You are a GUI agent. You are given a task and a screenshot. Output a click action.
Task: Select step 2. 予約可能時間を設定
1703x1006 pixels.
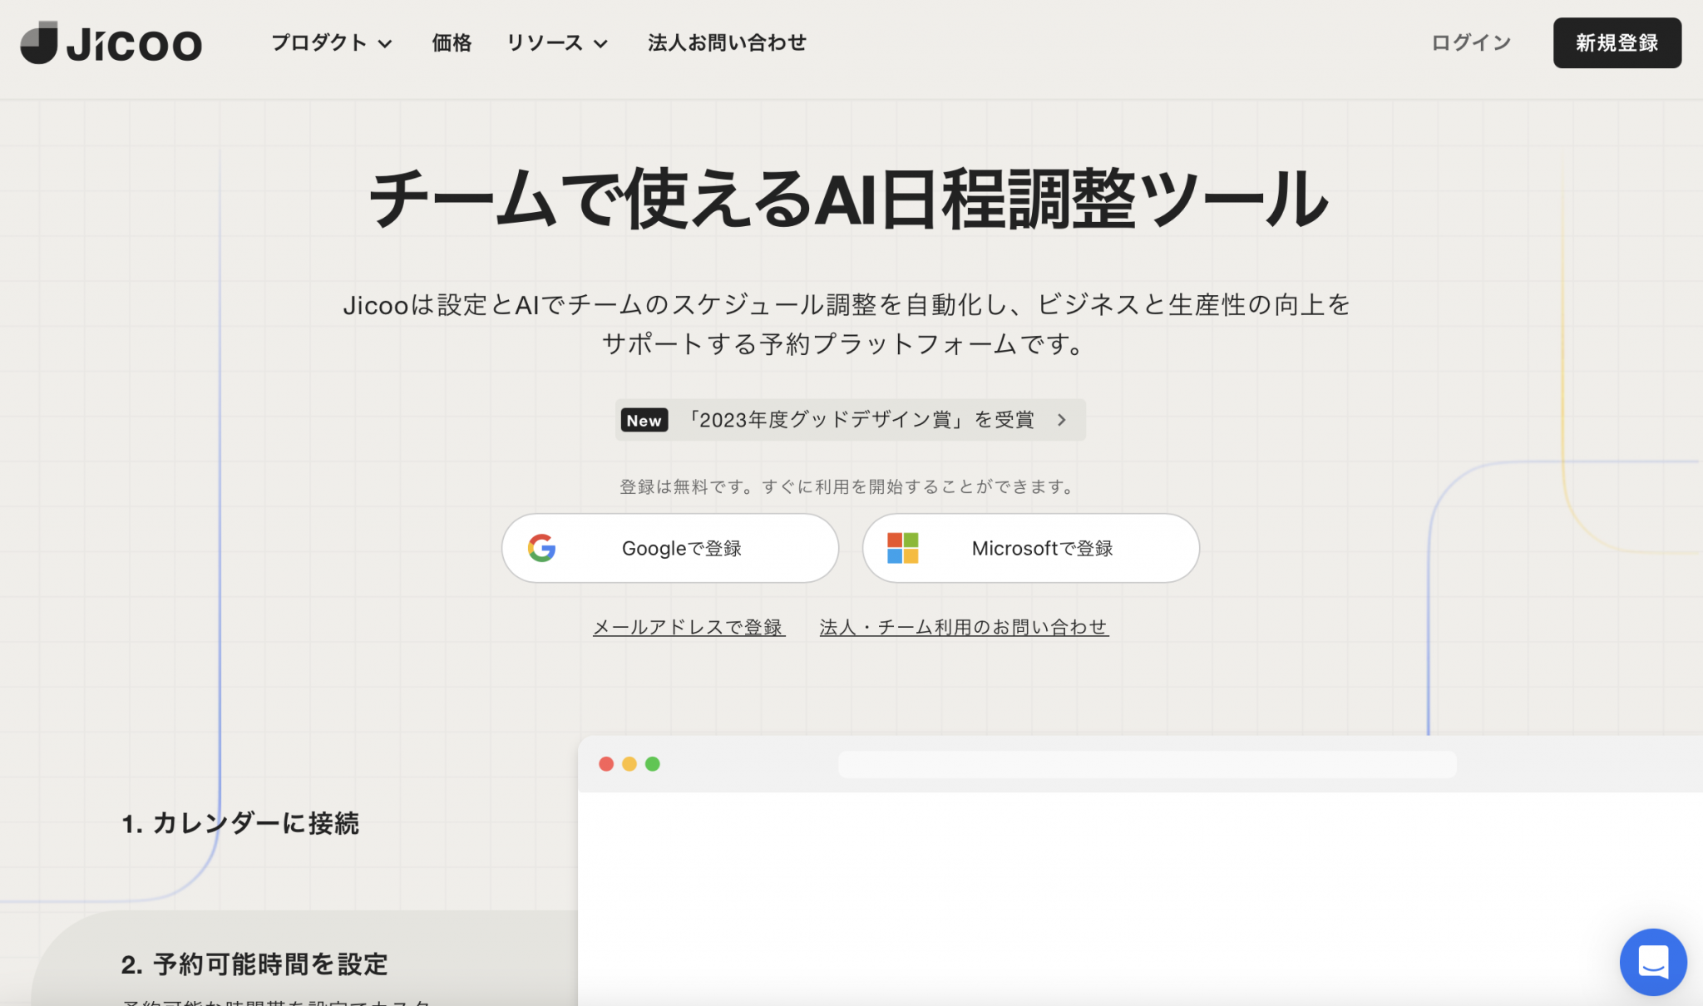point(254,964)
